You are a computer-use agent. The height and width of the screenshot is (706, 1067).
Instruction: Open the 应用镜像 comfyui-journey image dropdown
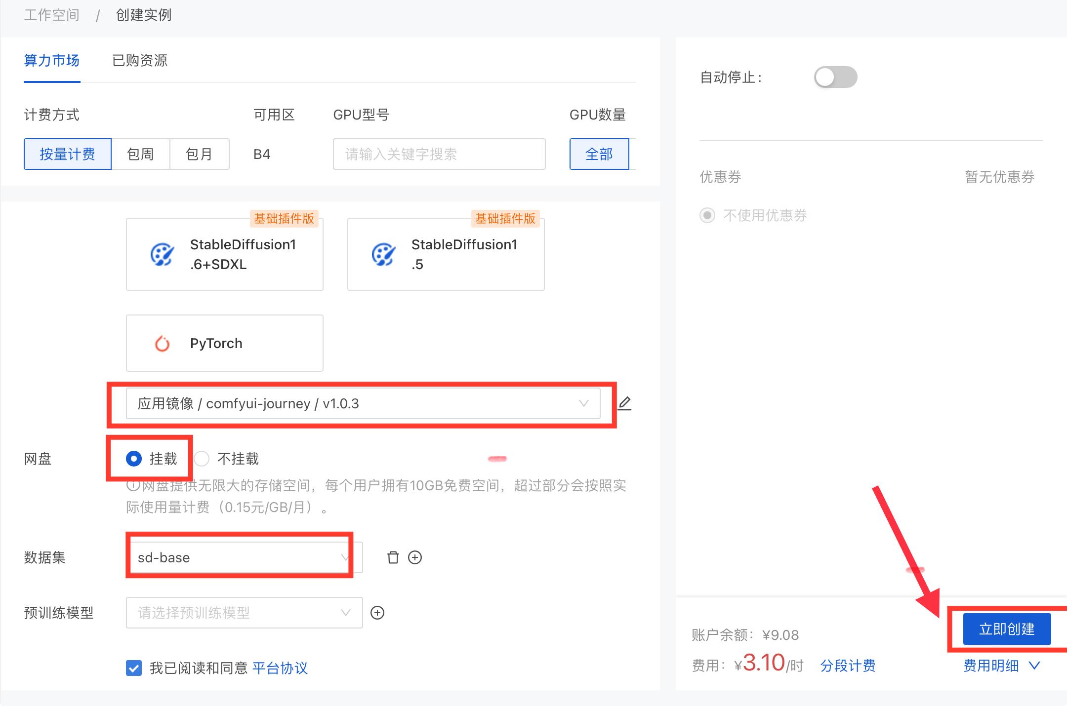(363, 403)
